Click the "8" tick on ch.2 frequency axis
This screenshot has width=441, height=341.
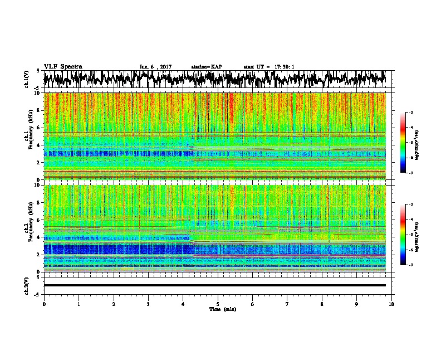point(40,203)
